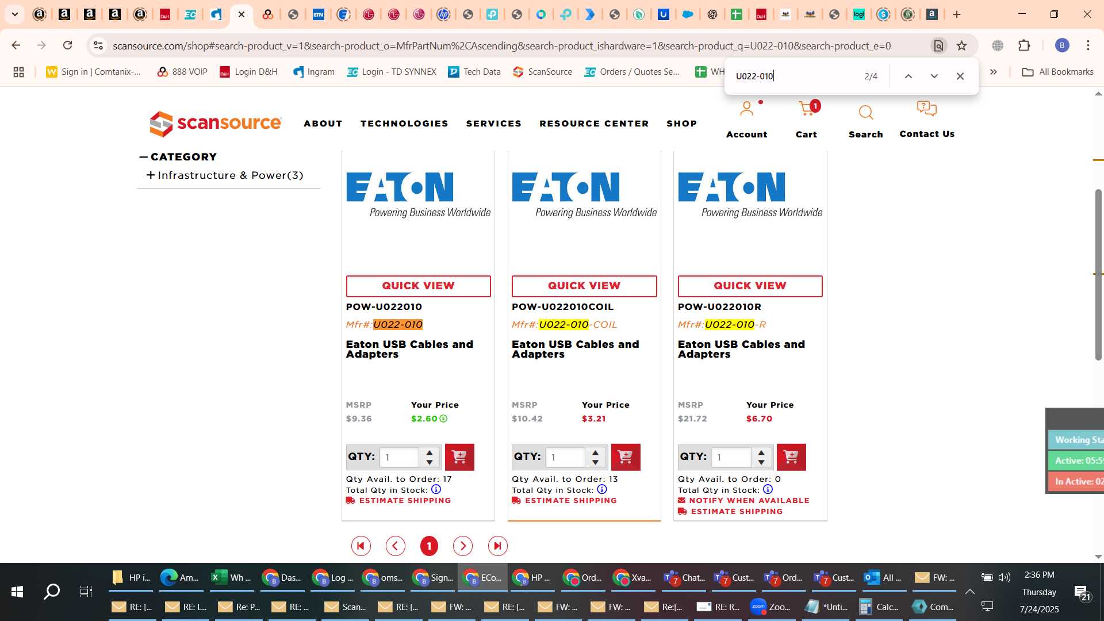The image size is (1104, 621).
Task: Open Login - TD SYNNEX bookmark
Action: click(391, 72)
